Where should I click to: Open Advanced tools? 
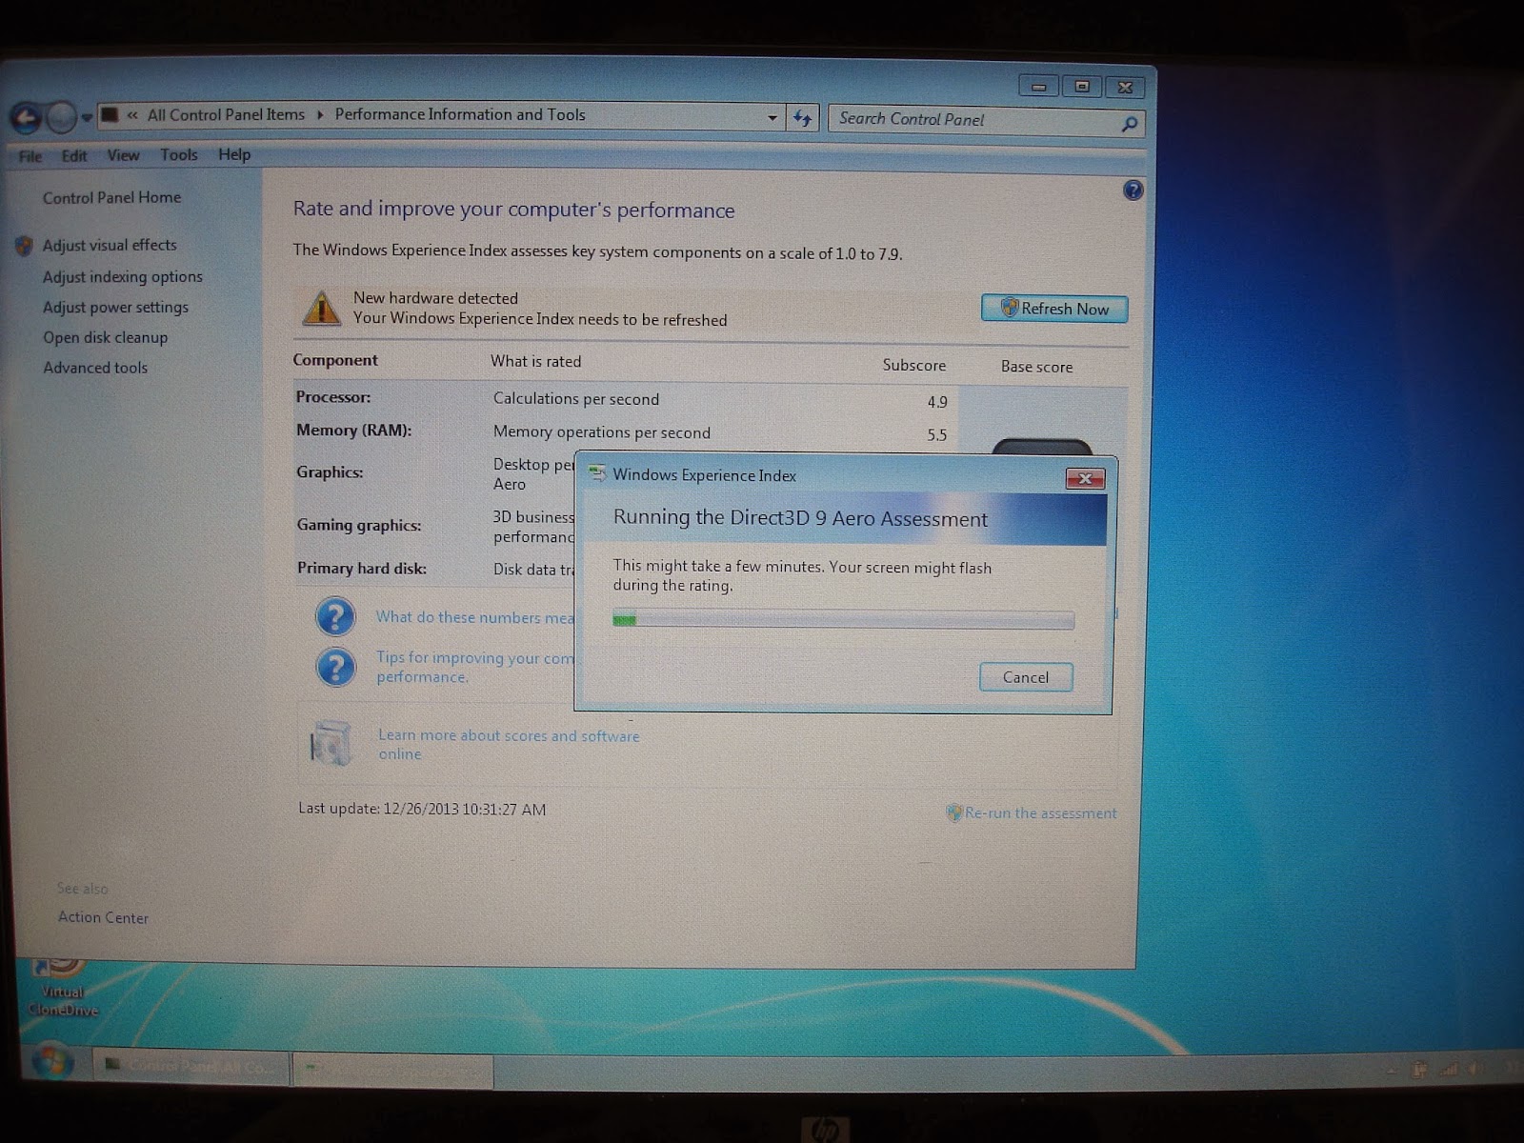(x=95, y=368)
